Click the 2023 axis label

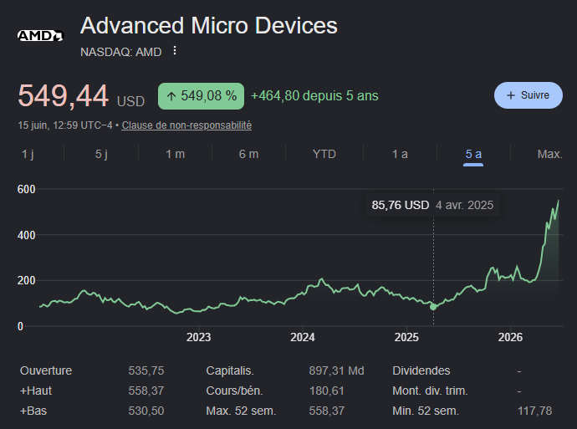(x=199, y=337)
